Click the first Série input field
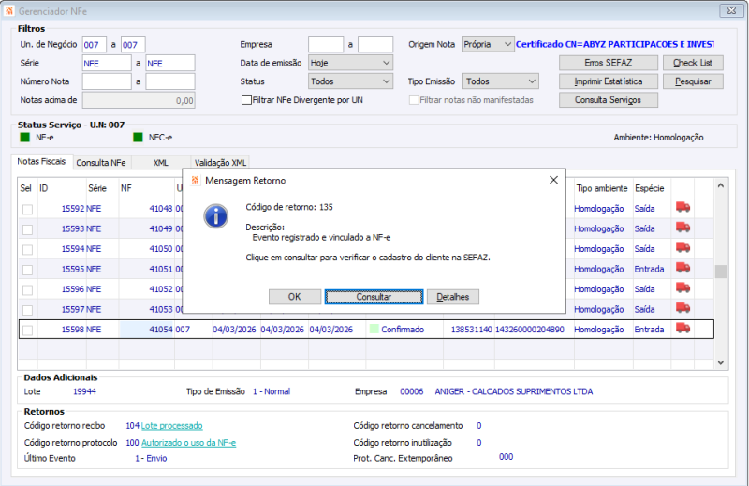The width and height of the screenshot is (749, 486). (x=107, y=63)
